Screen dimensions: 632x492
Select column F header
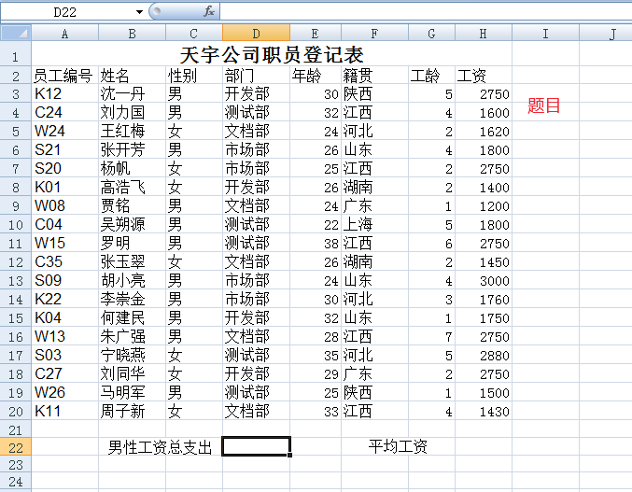(x=374, y=33)
